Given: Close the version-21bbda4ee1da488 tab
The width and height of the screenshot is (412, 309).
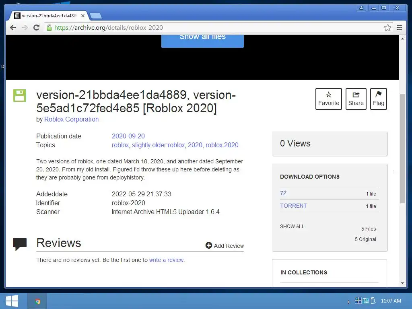Looking at the screenshot, I should tap(83, 16).
